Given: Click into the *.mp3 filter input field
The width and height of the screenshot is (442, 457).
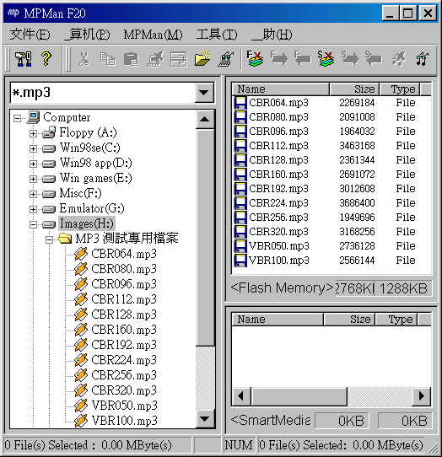Looking at the screenshot, I should coord(103,93).
